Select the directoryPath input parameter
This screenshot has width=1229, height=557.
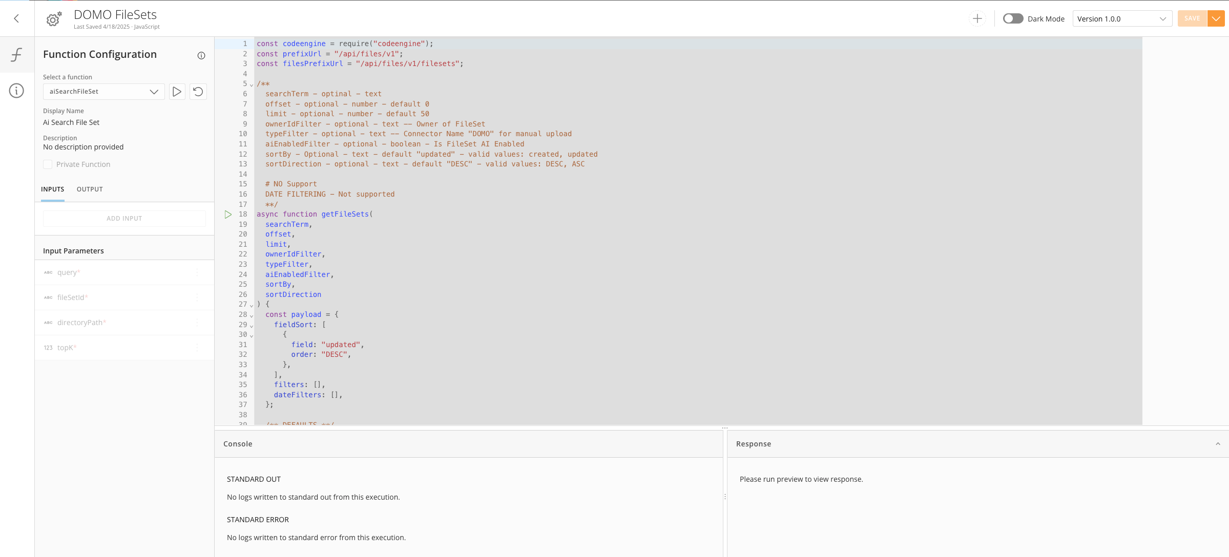[124, 323]
